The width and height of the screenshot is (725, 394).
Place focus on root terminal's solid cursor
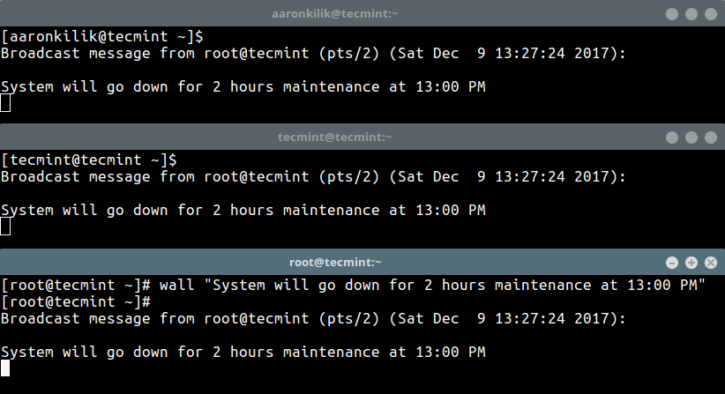click(6, 368)
